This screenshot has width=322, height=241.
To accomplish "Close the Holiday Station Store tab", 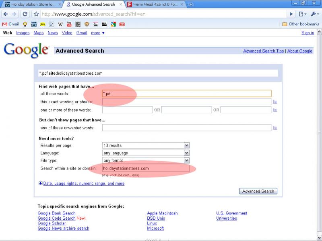I will pos(60,4).
